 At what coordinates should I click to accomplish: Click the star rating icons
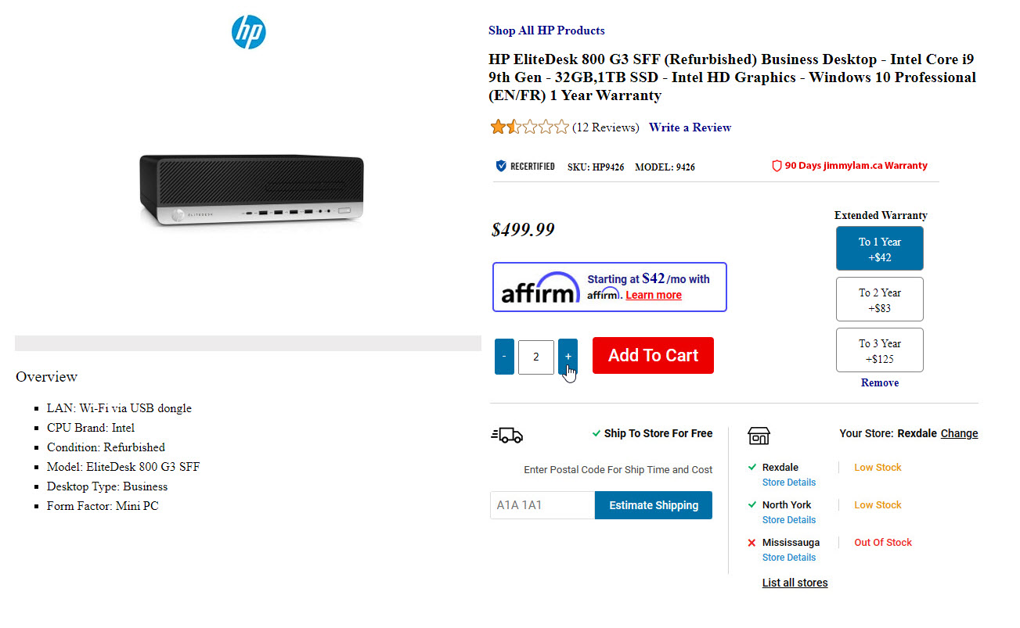[529, 127]
